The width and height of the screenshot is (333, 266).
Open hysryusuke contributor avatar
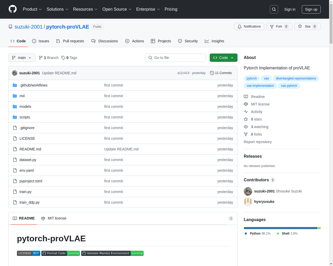(248, 202)
